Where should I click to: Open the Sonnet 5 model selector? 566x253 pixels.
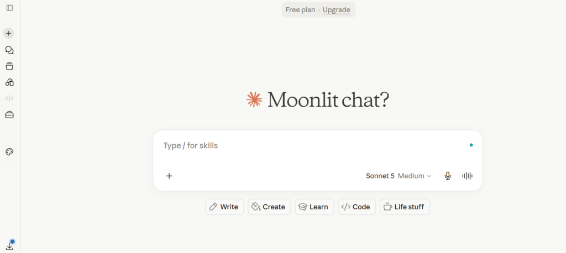tap(380, 176)
